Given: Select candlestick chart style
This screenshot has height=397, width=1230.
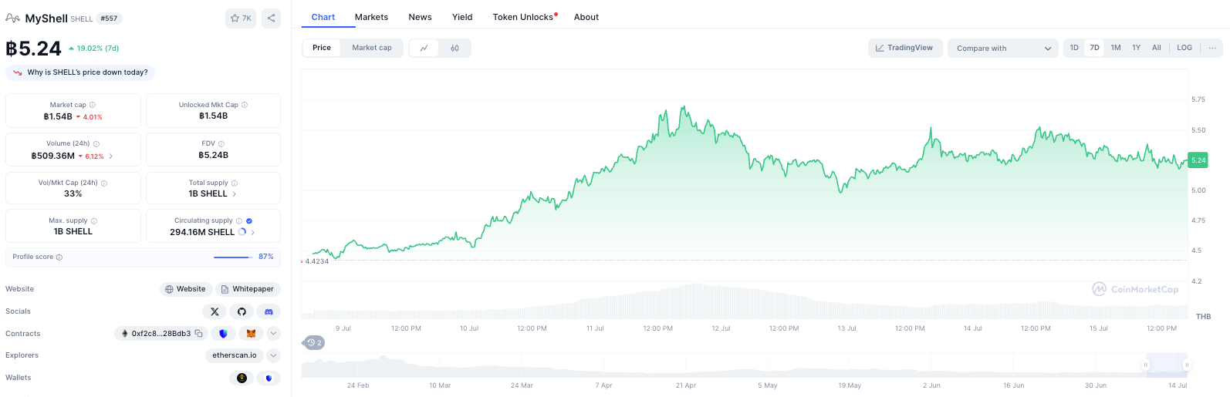Looking at the screenshot, I should pyautogui.click(x=454, y=48).
